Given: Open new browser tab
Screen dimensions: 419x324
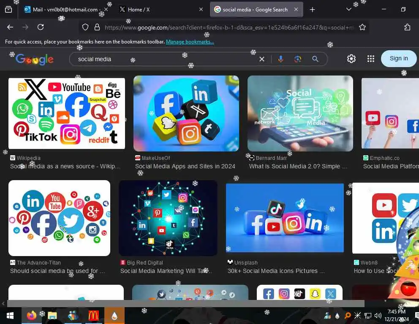Looking at the screenshot, I should tap(312, 10).
